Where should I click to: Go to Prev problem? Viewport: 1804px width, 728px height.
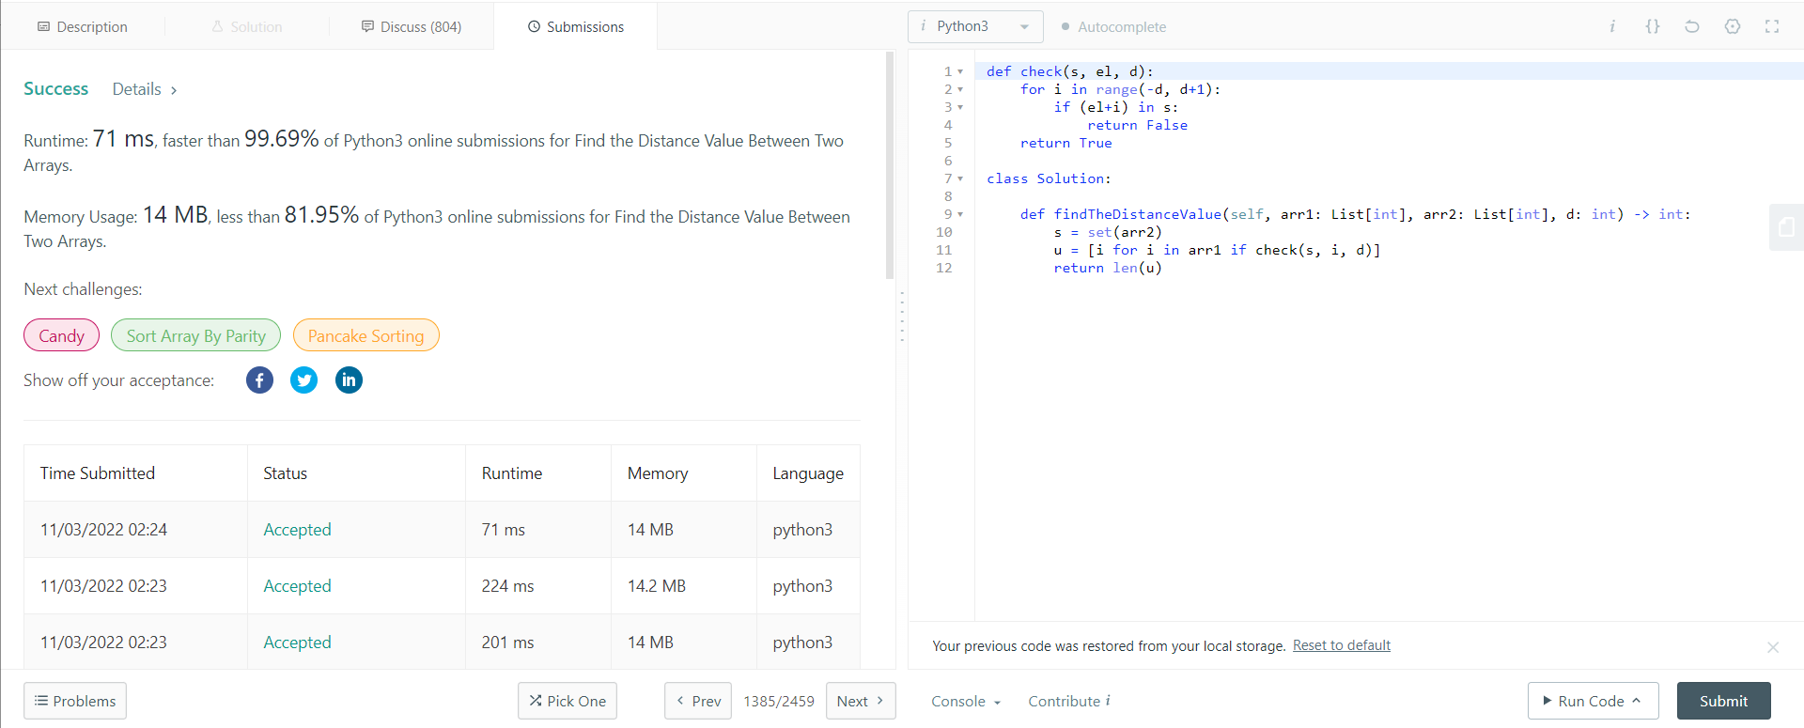pyautogui.click(x=698, y=701)
